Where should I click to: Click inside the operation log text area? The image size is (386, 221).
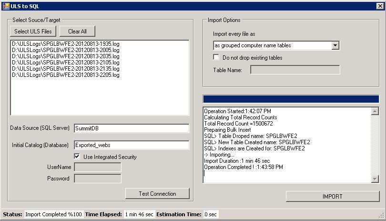coord(286,143)
